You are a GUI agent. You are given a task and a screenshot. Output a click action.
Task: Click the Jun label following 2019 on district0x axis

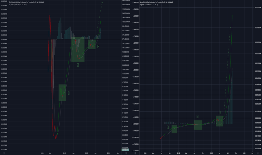pyautogui.click(x=73, y=153)
